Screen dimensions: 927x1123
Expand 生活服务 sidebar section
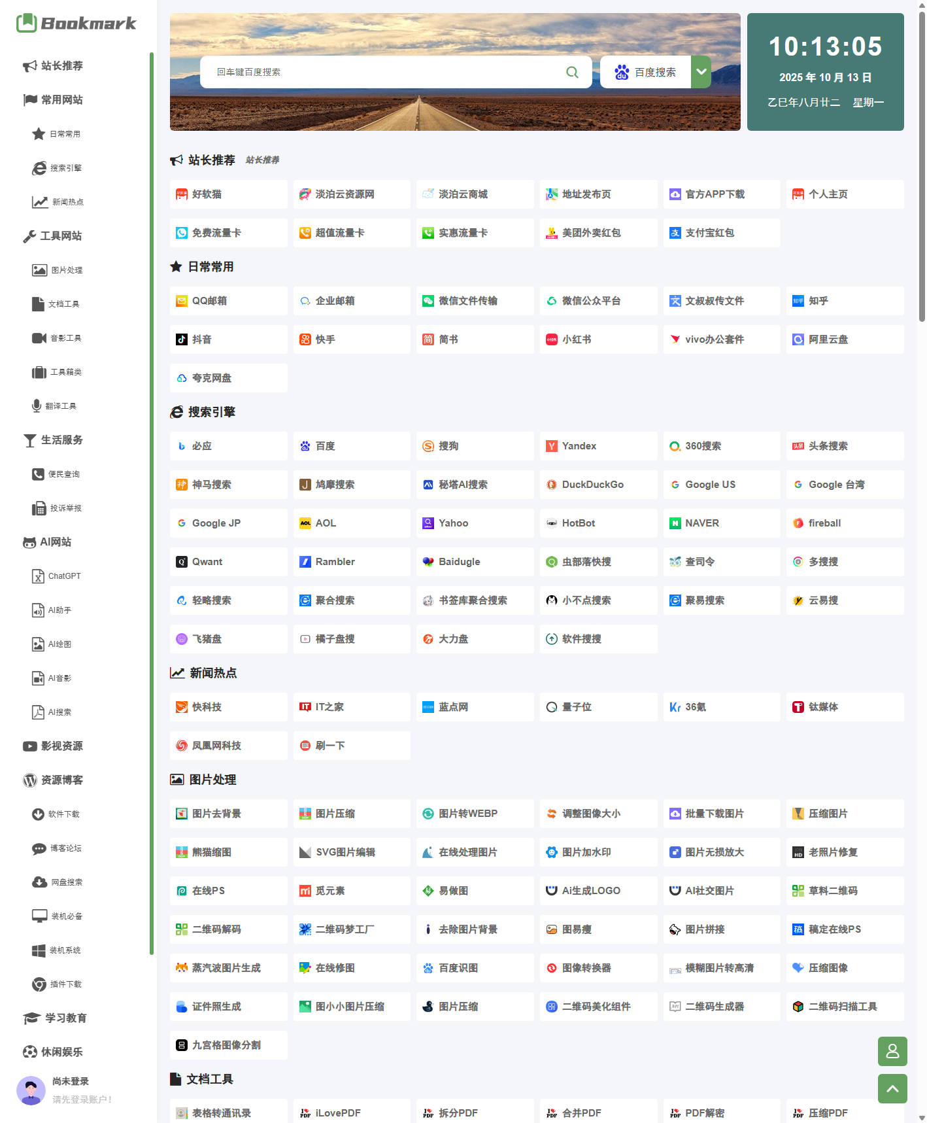53,440
